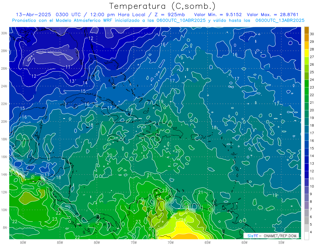This screenshot has width=319, height=246.
Task: Click "Valor Min. = 9.5152" in header
Action: pyautogui.click(x=218, y=15)
